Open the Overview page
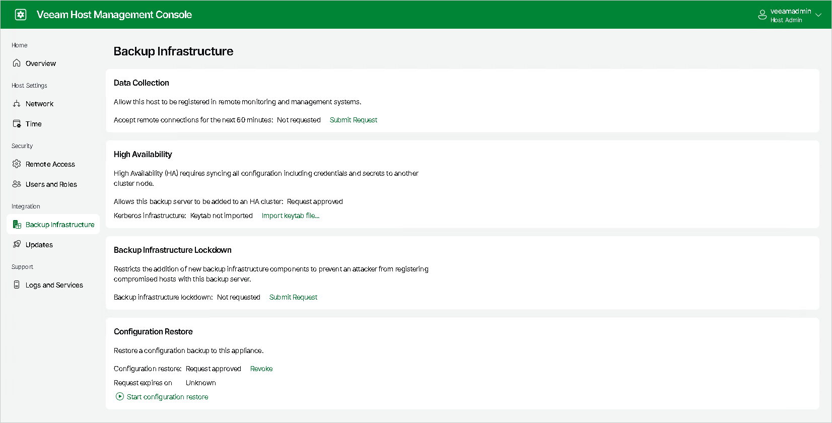The width and height of the screenshot is (832, 423). coord(41,63)
